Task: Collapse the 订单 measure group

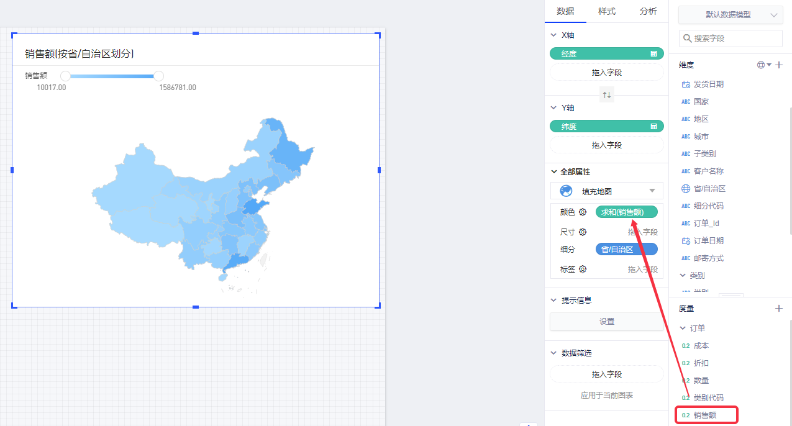Action: [683, 328]
